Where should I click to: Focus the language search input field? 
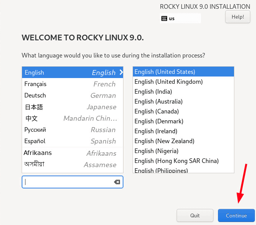pos(73,182)
